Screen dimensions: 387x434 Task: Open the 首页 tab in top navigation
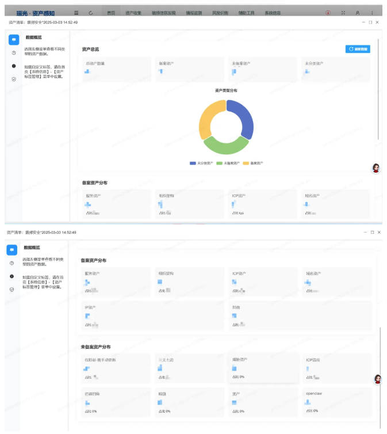click(111, 12)
